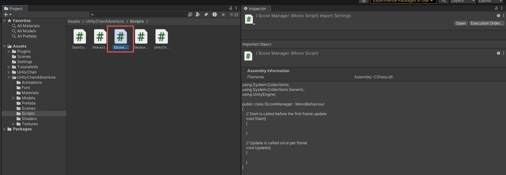
Task: Click the Open button in Inspector
Action: pyautogui.click(x=461, y=23)
